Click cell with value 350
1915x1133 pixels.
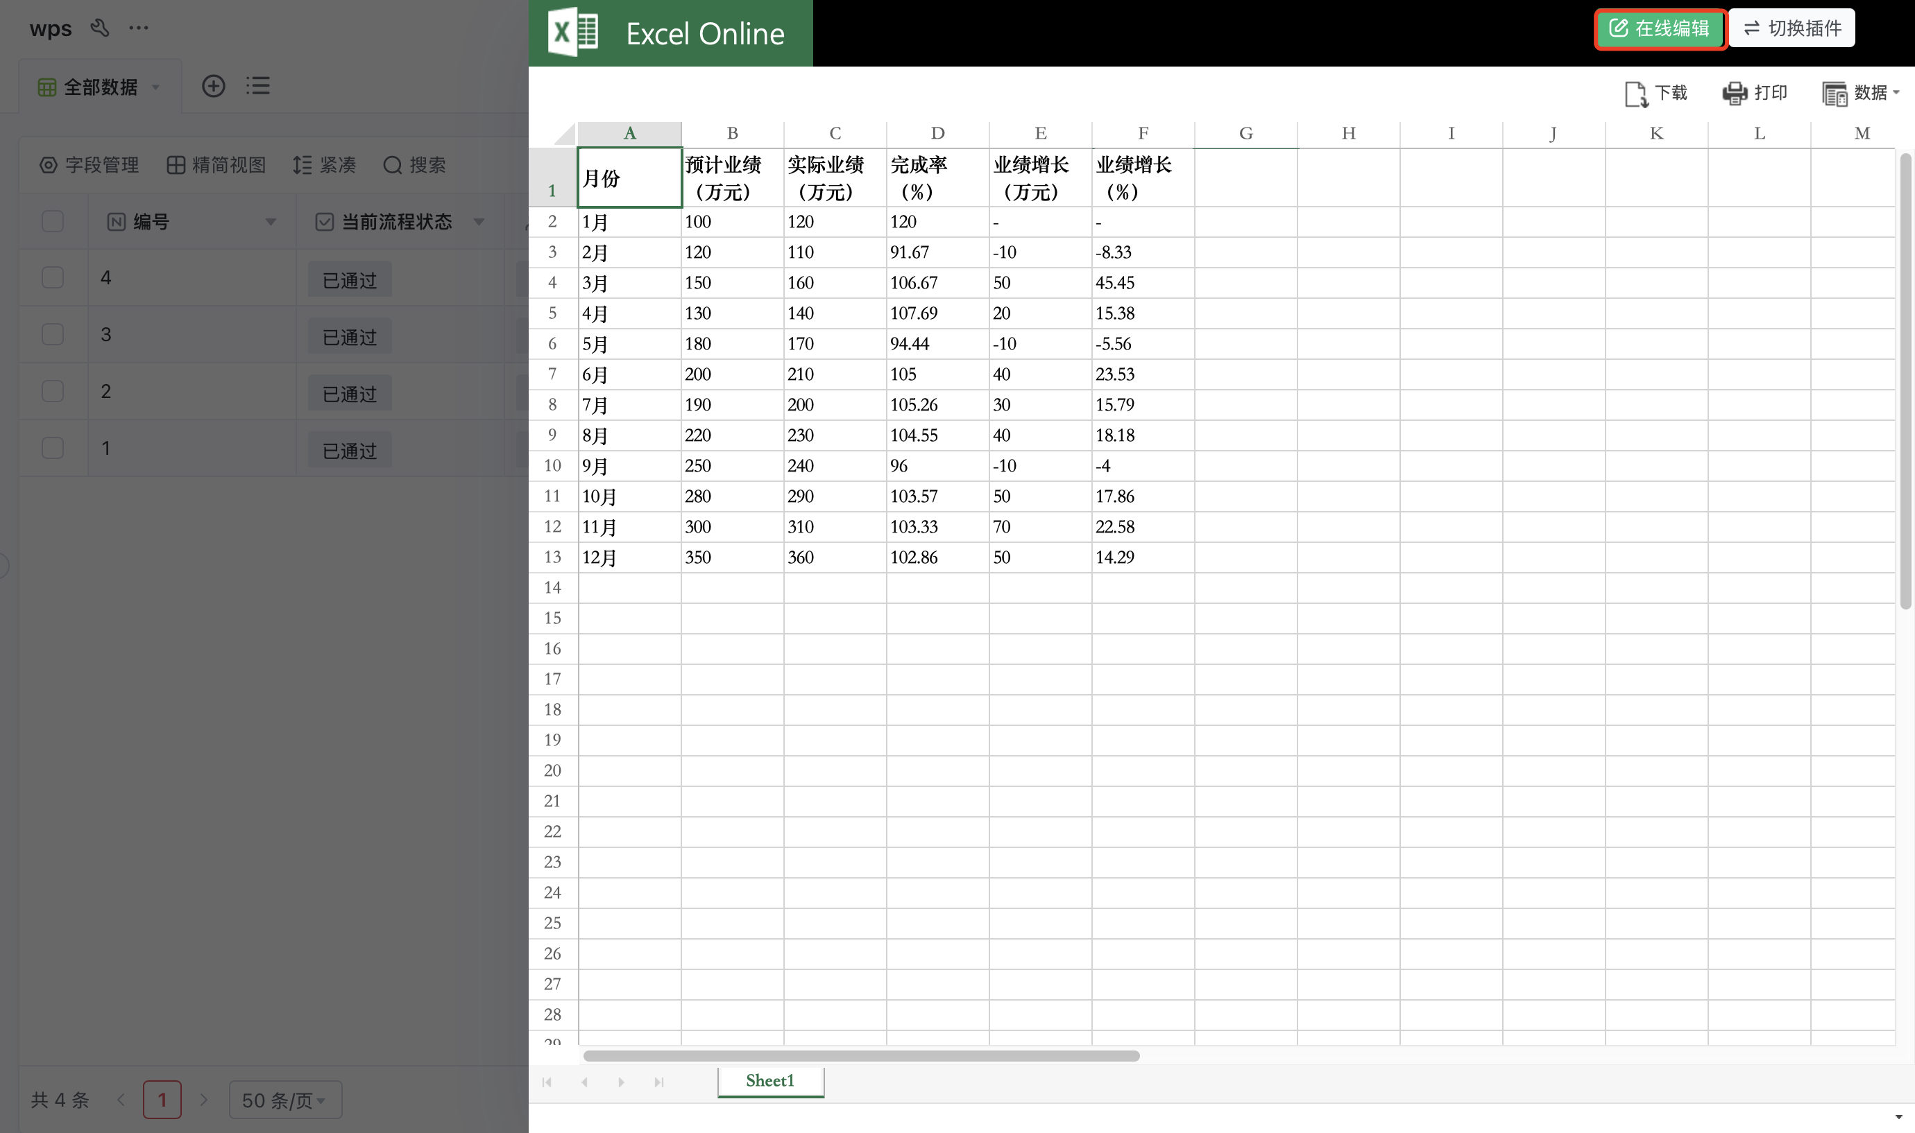pos(732,557)
